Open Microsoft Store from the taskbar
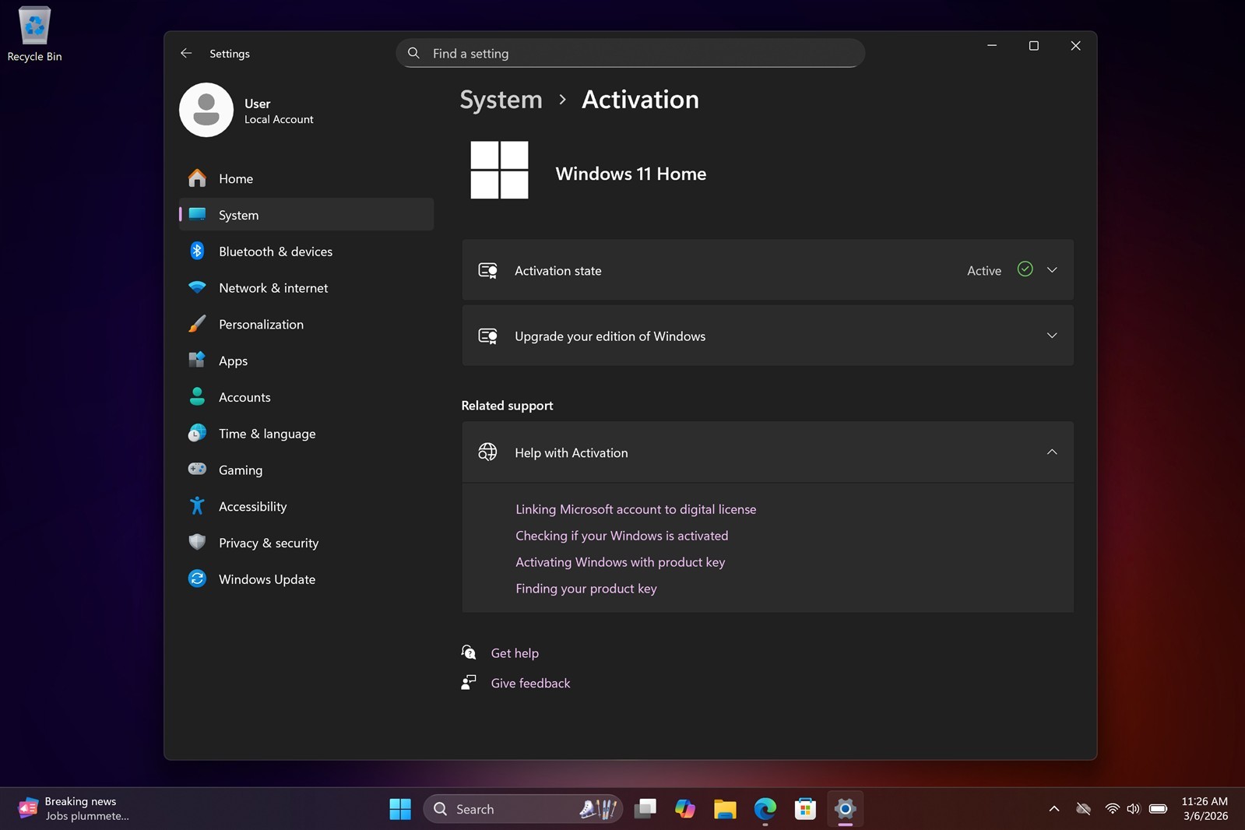 click(805, 809)
